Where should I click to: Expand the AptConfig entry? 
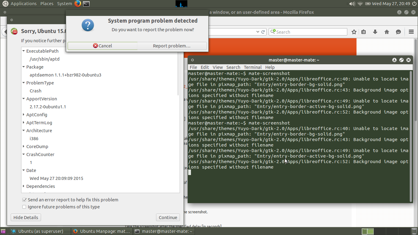pos(24,115)
